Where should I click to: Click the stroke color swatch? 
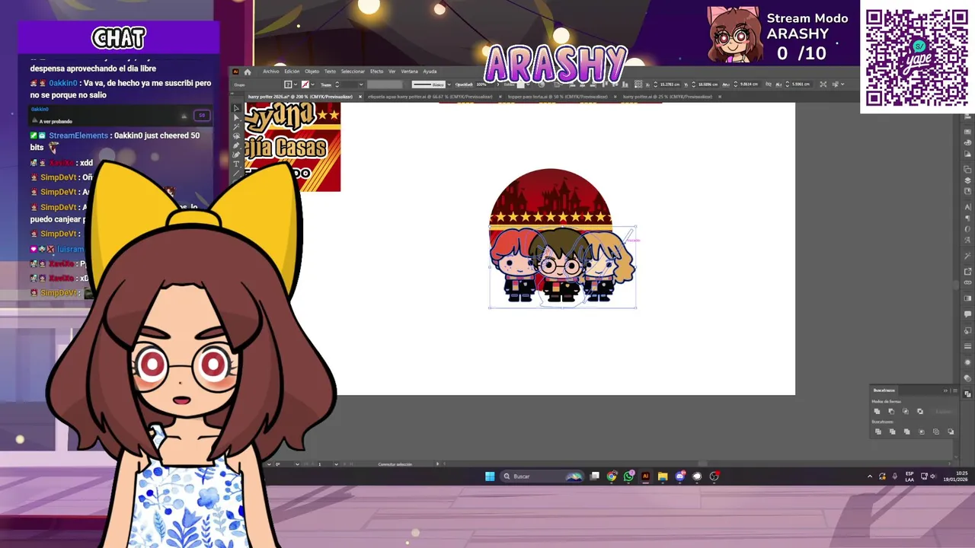point(305,84)
